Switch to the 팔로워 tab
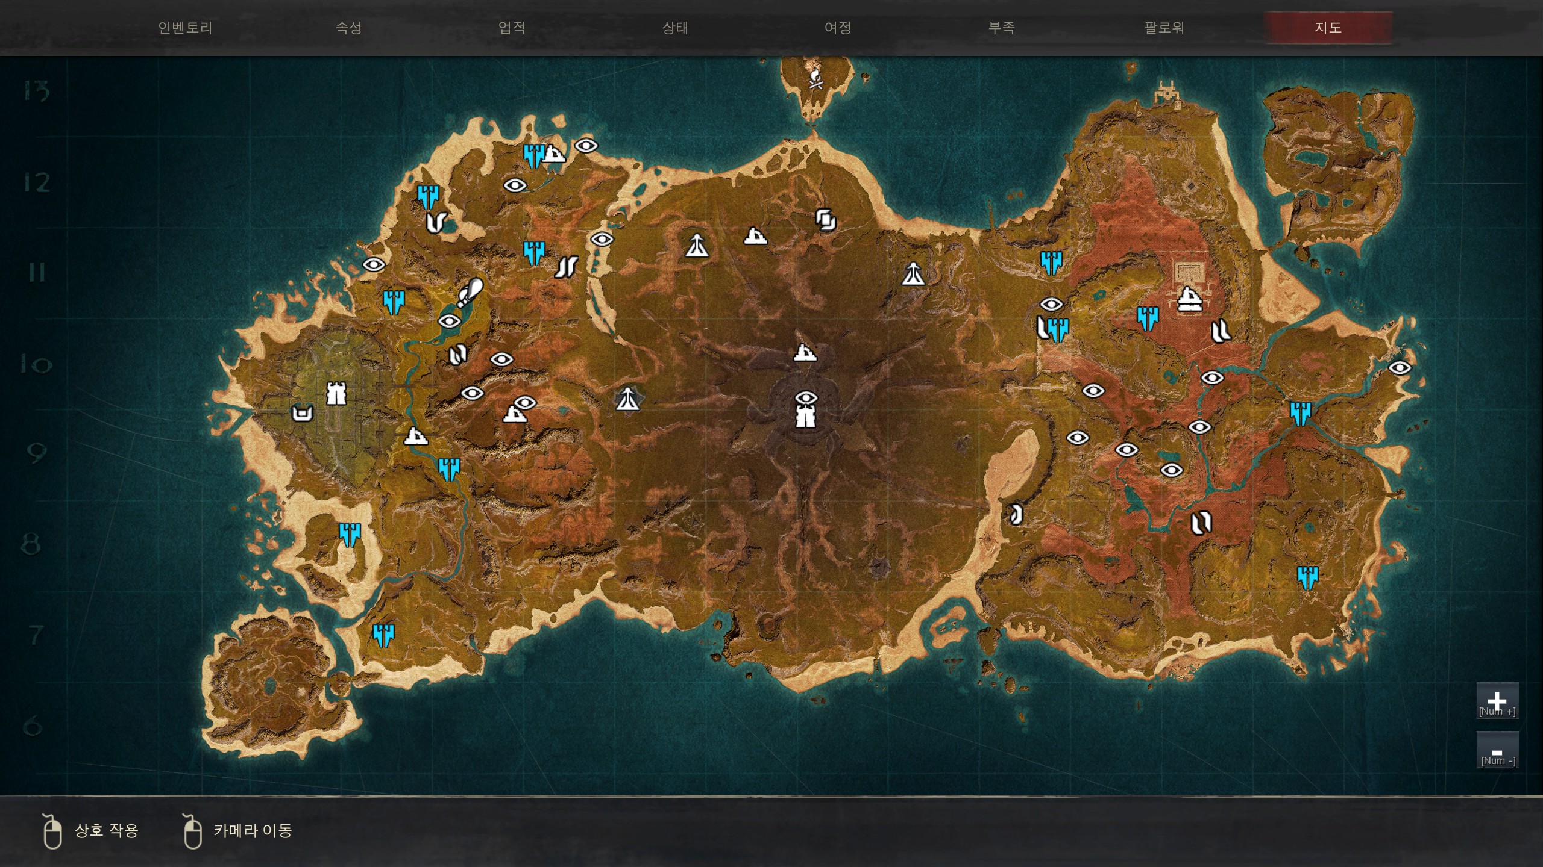1543x867 pixels. pos(1164,28)
